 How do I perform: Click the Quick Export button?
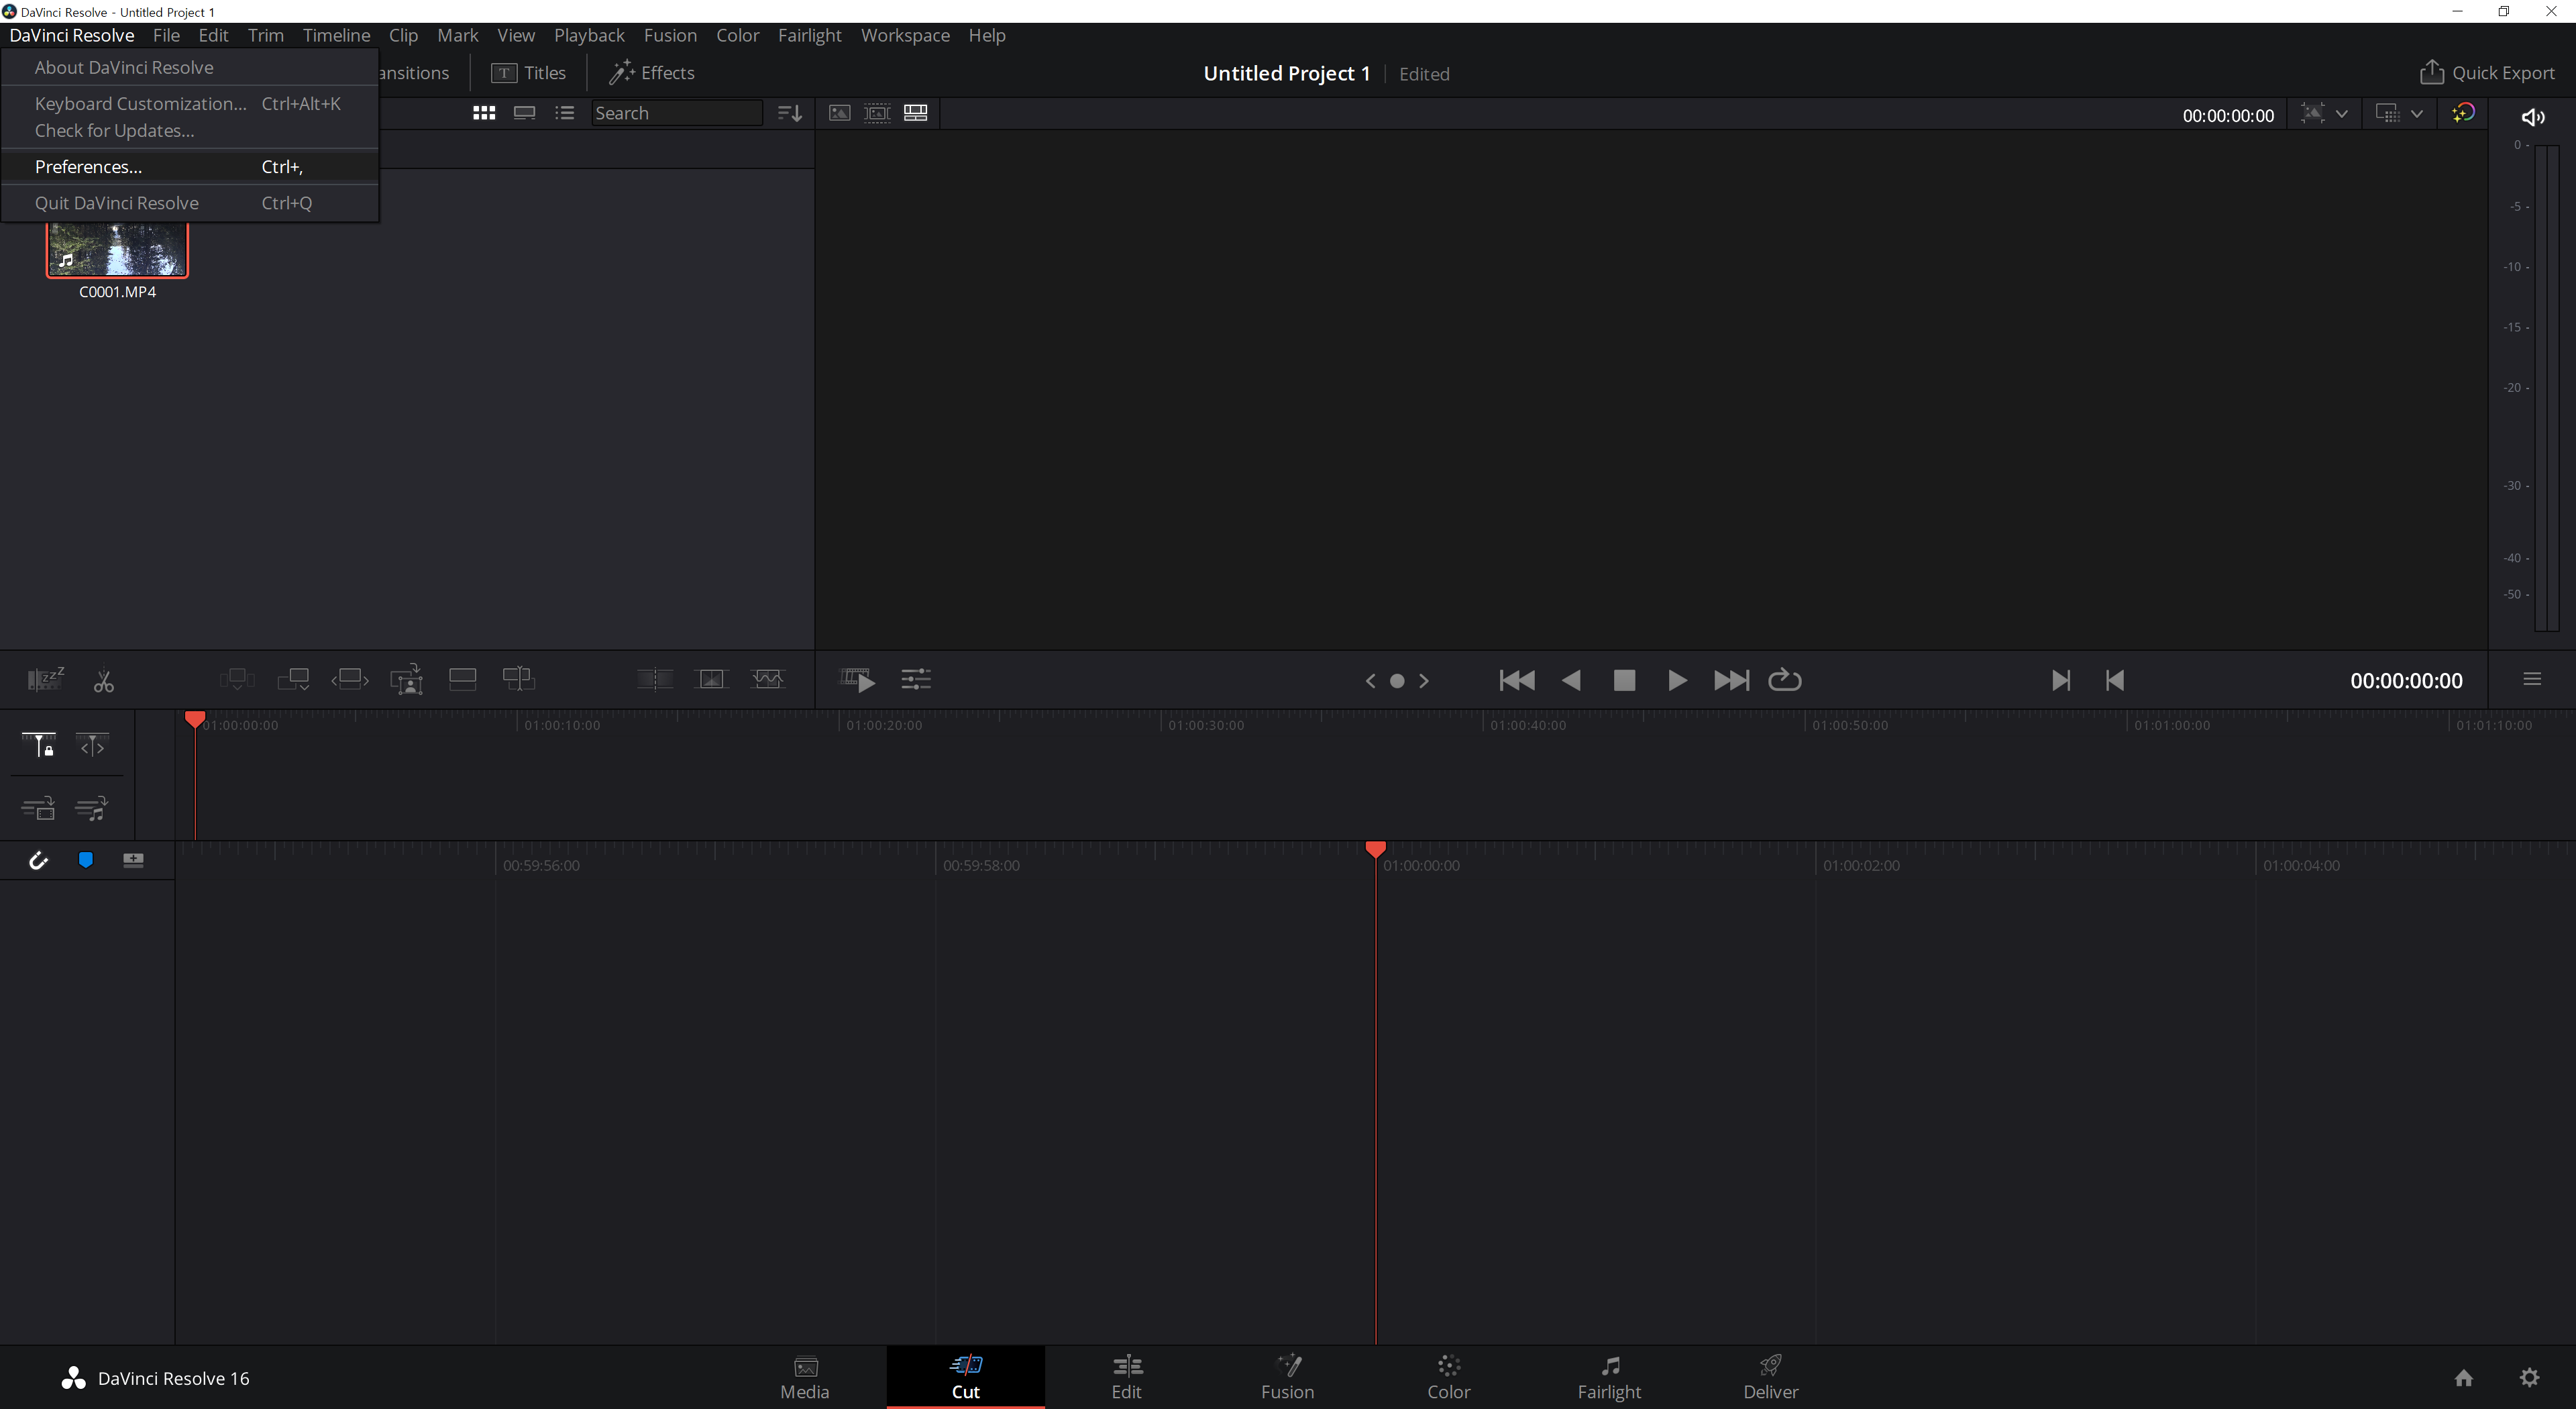2486,73
